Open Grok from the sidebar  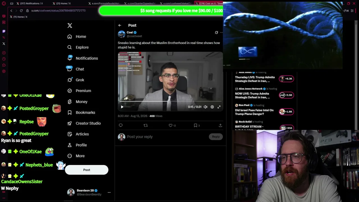point(76,80)
